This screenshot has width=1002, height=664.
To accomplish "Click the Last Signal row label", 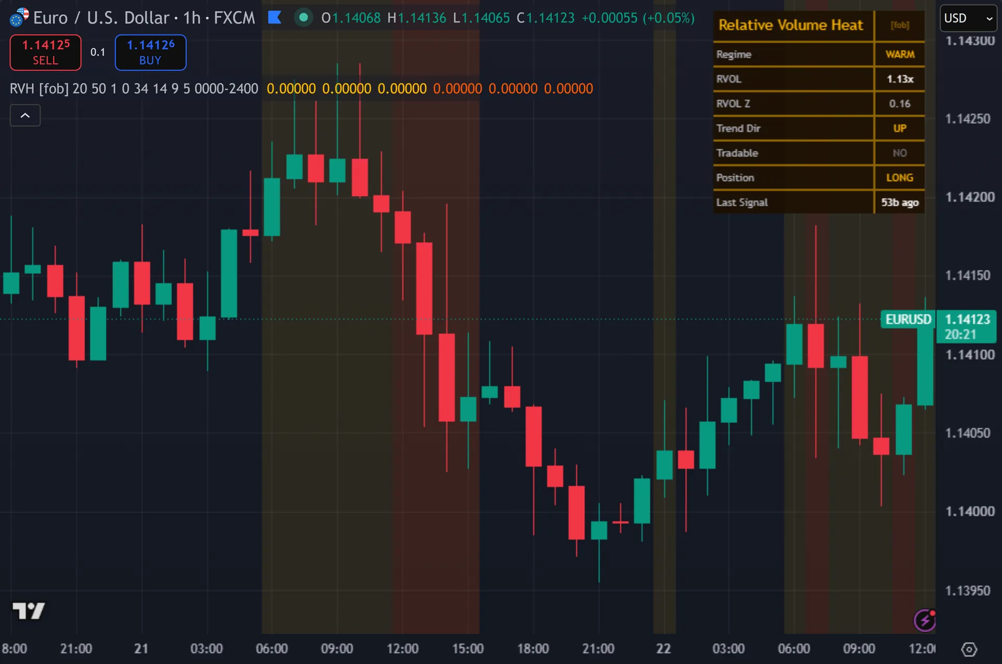I will (742, 203).
